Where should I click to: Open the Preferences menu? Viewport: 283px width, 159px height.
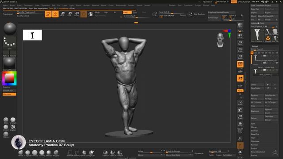pyautogui.click(x=121, y=5)
